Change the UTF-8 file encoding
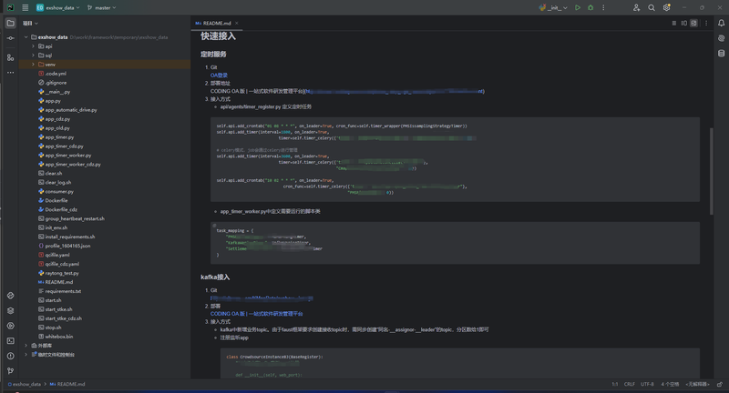This screenshot has height=393, width=729. point(647,384)
